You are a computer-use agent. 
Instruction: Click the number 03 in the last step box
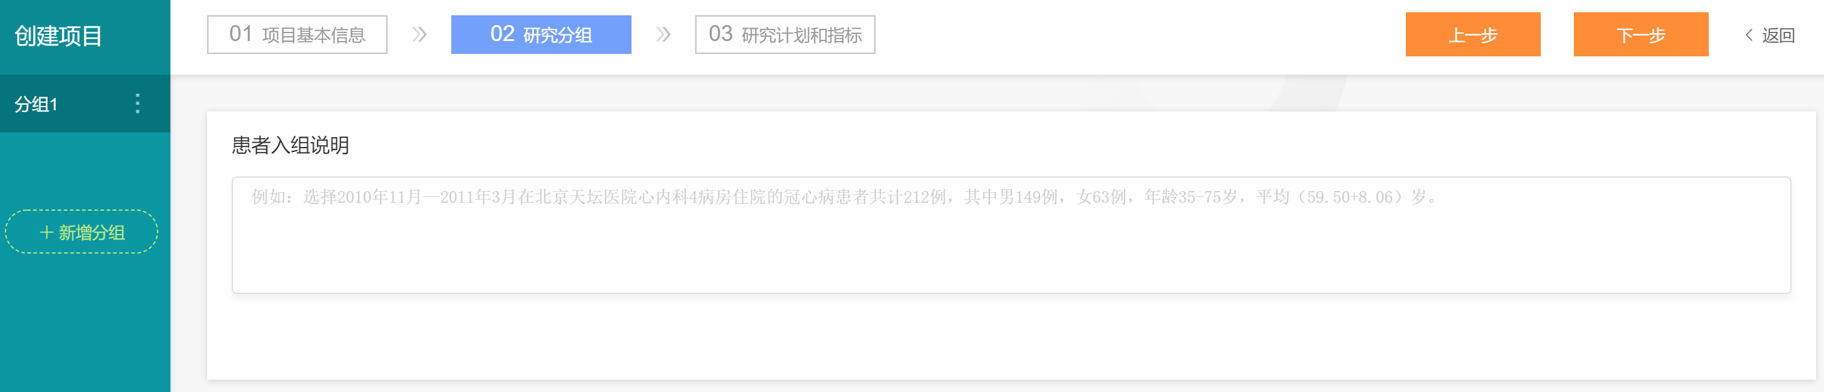coord(721,34)
